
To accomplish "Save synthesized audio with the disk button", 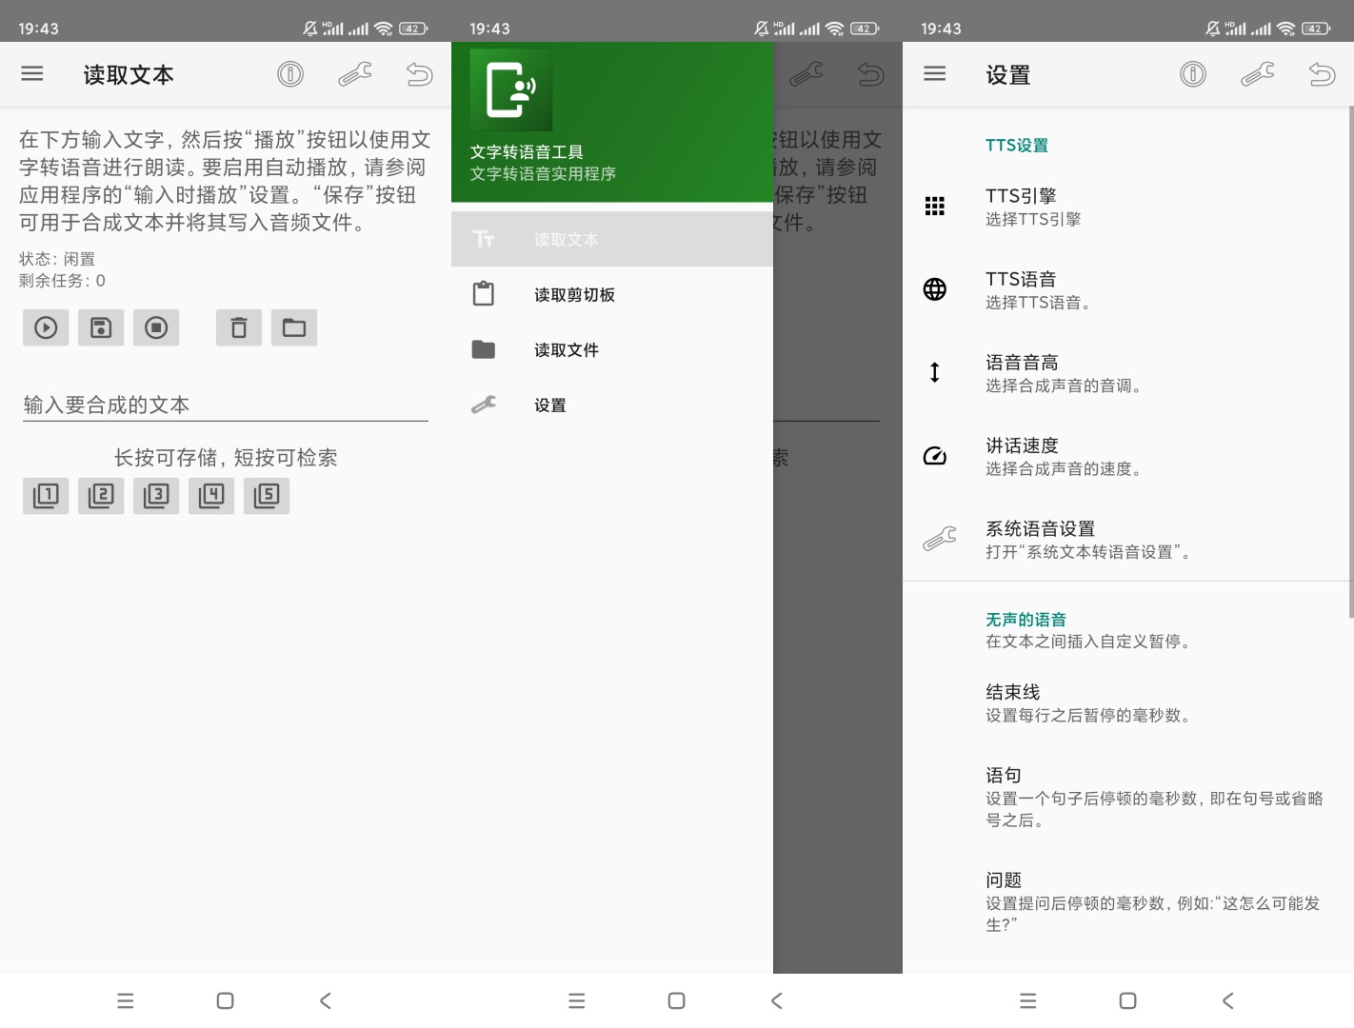I will coord(101,327).
